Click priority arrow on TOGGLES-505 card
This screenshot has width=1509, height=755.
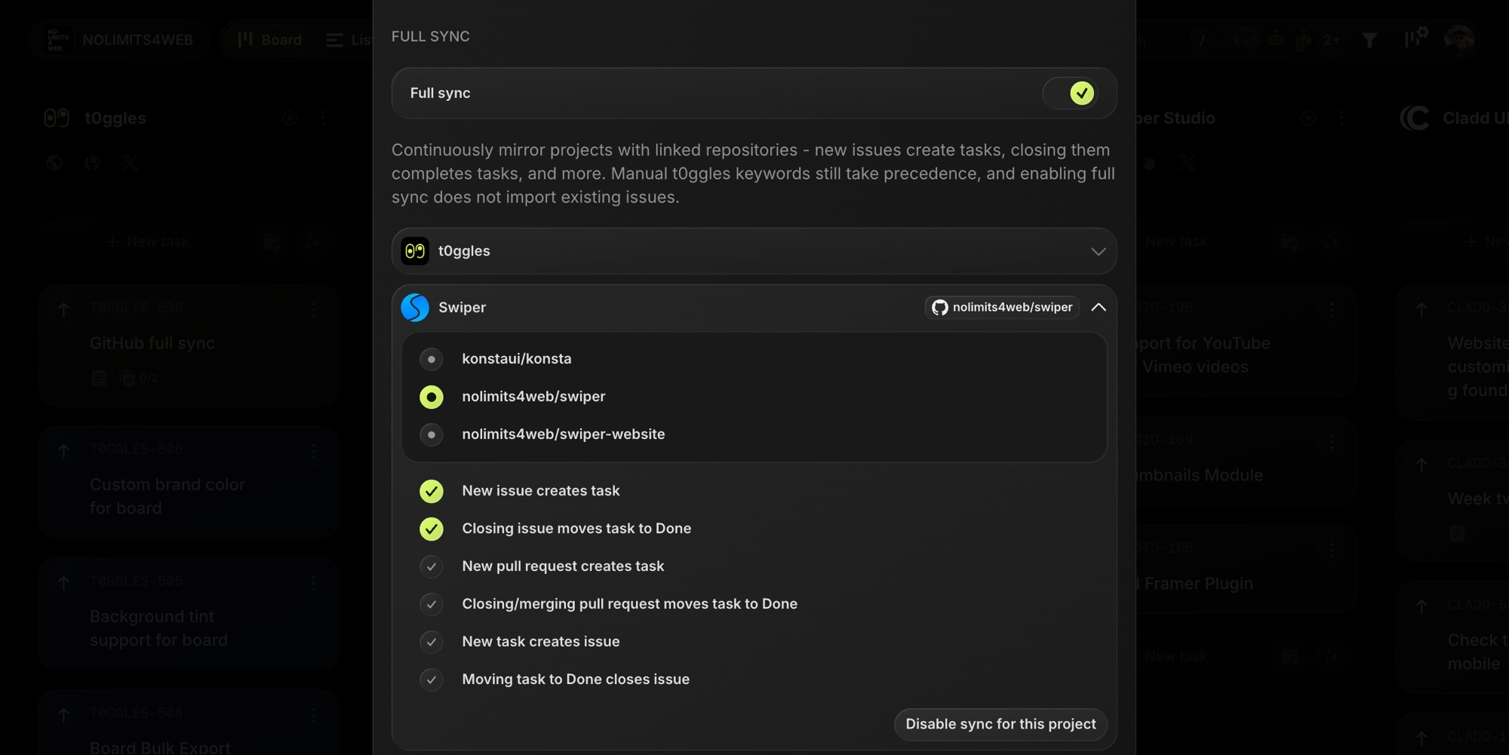[63, 582]
